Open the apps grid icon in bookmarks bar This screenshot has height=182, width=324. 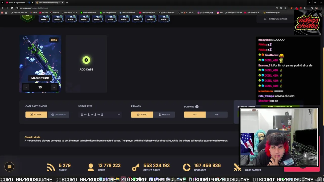click(6, 13)
